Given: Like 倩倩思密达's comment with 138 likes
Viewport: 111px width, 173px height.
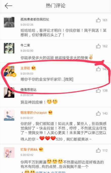Looking at the screenshot, I should coord(98,90).
